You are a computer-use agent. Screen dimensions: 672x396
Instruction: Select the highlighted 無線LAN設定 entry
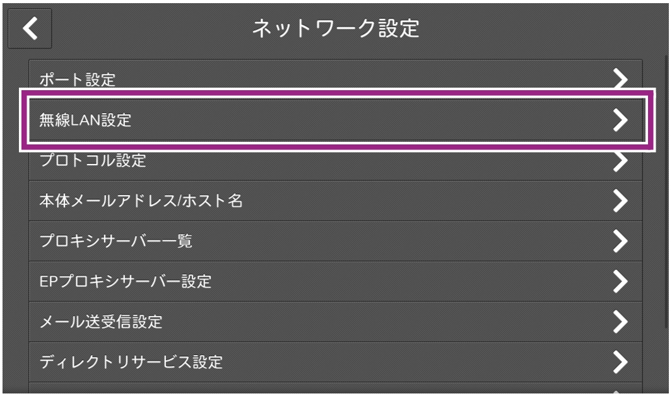click(85, 120)
